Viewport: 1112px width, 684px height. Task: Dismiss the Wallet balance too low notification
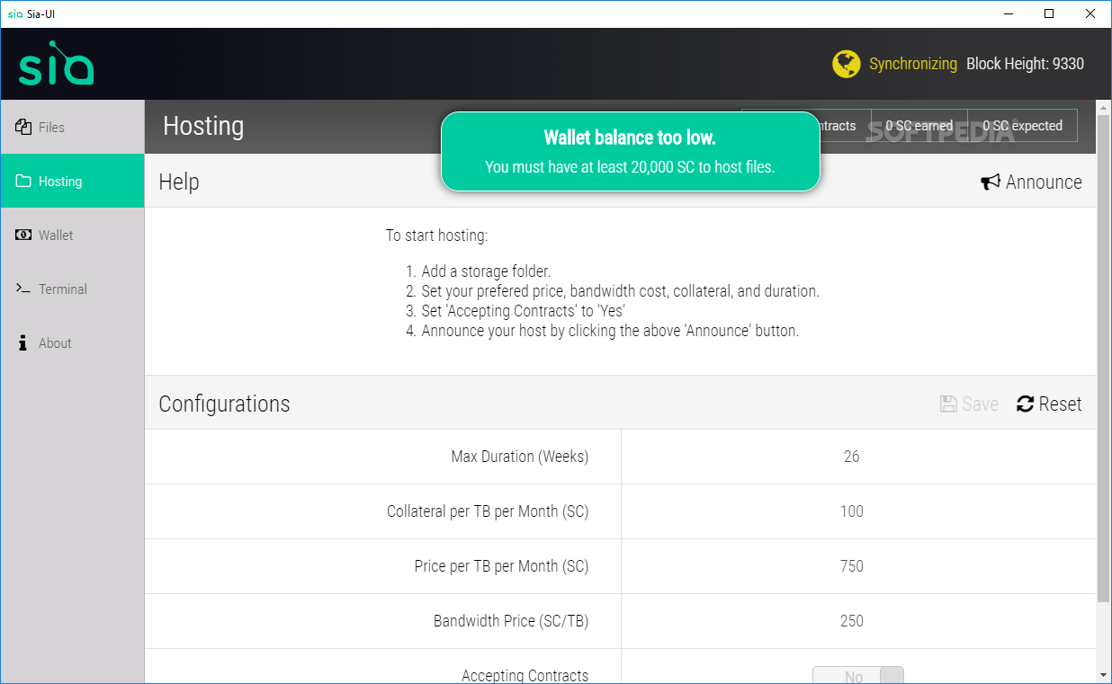click(x=630, y=151)
